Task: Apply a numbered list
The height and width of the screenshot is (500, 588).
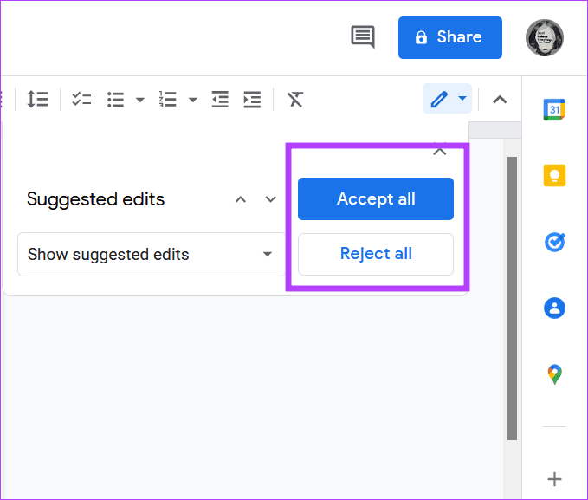Action: pos(167,99)
